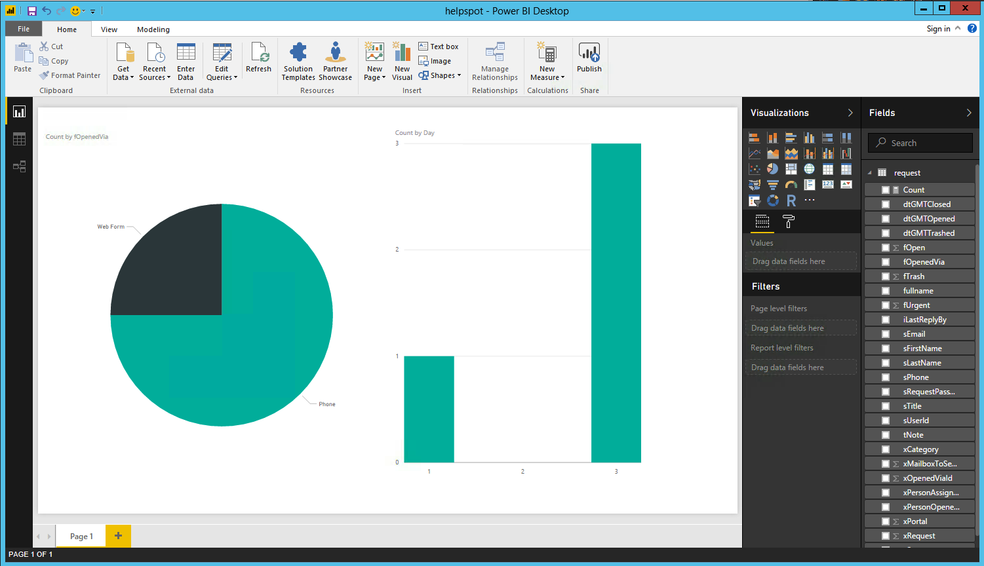Click Manage Relationships button
984x566 pixels.
coord(495,62)
